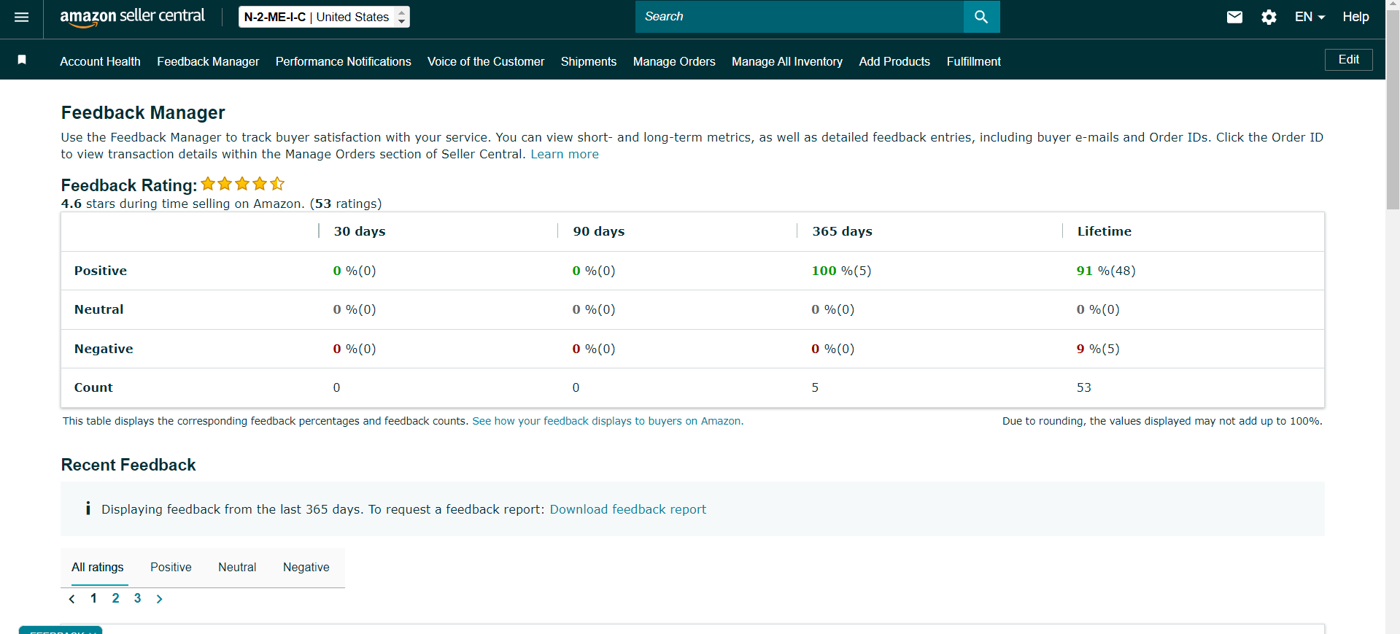The height and width of the screenshot is (634, 1400).
Task: Click the Feedback Manager page heading
Action: 143,112
